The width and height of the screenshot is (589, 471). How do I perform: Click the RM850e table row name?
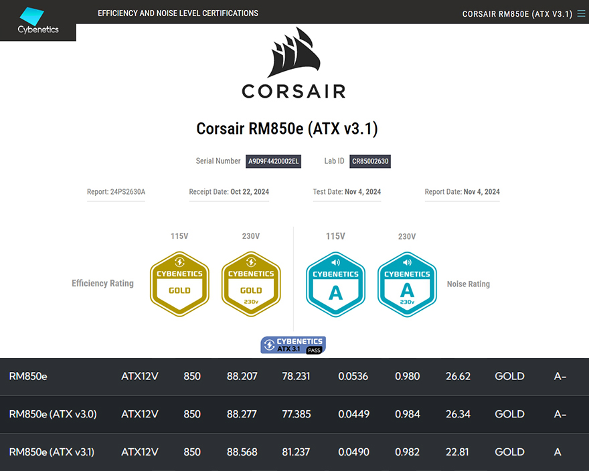pyautogui.click(x=28, y=377)
